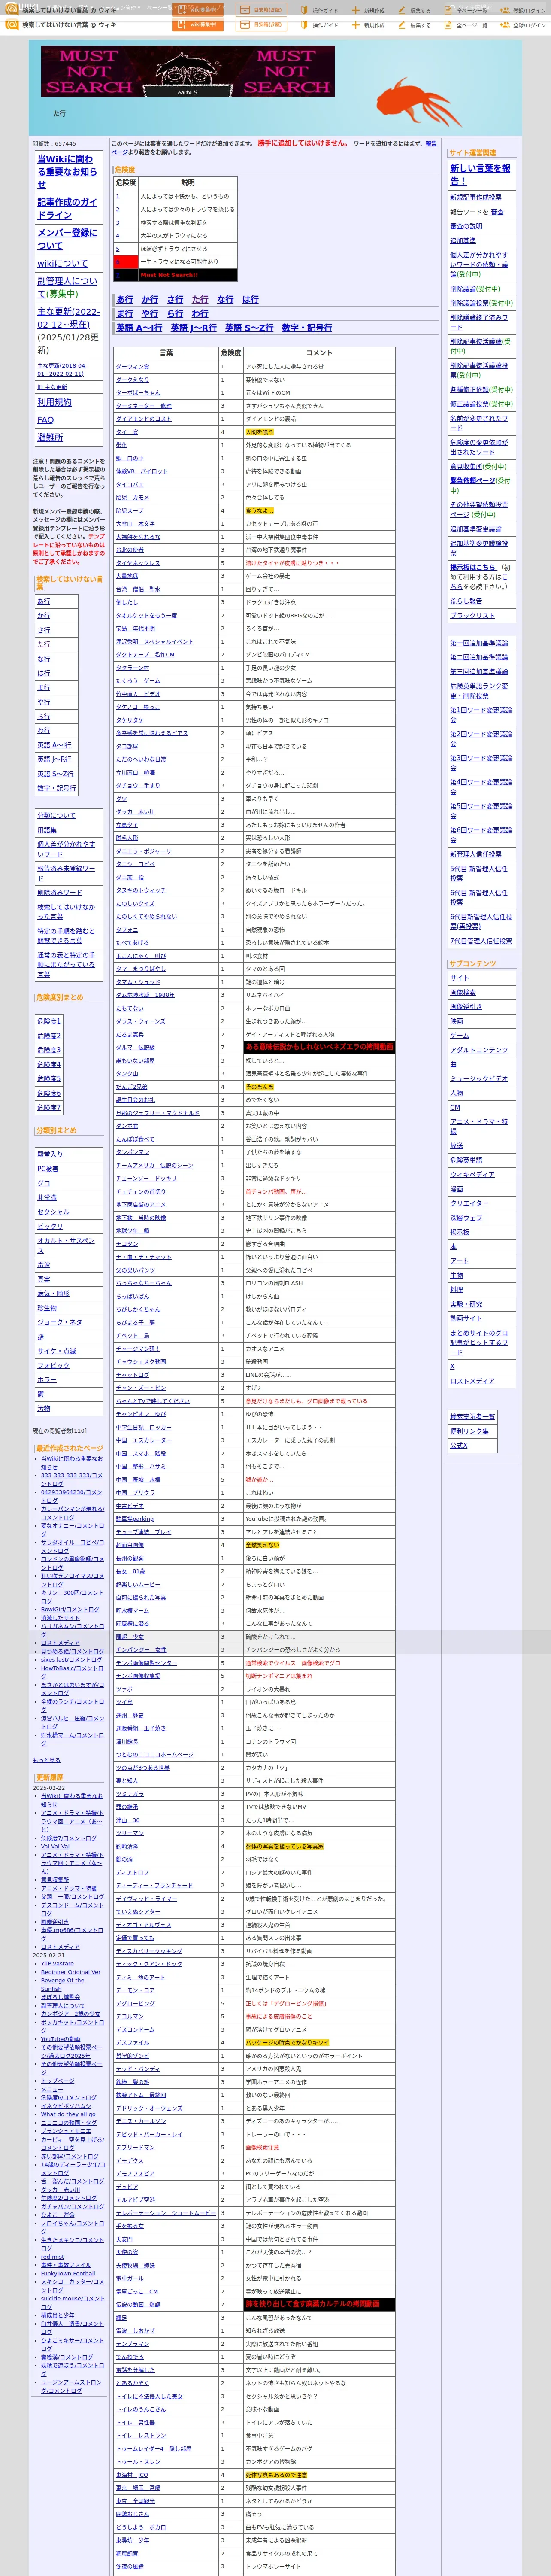The height and width of the screenshot is (2576, 551).
Task: Click the 'Must Not Search!!' text in the black cell
Action: coord(169,275)
